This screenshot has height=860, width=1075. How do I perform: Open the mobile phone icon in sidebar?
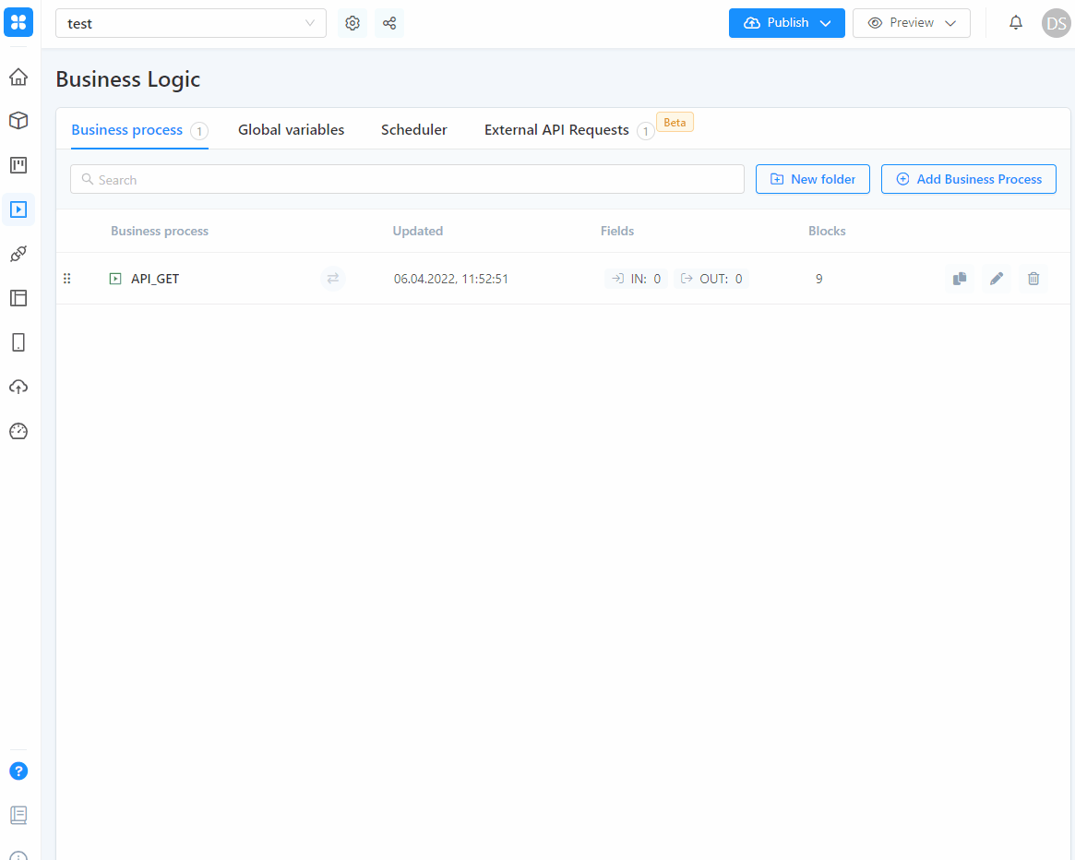[x=18, y=342]
